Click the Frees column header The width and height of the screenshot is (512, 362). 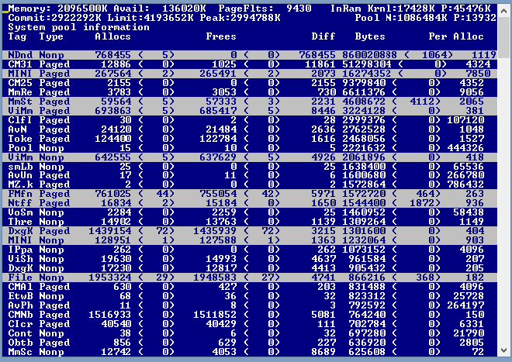coord(221,36)
